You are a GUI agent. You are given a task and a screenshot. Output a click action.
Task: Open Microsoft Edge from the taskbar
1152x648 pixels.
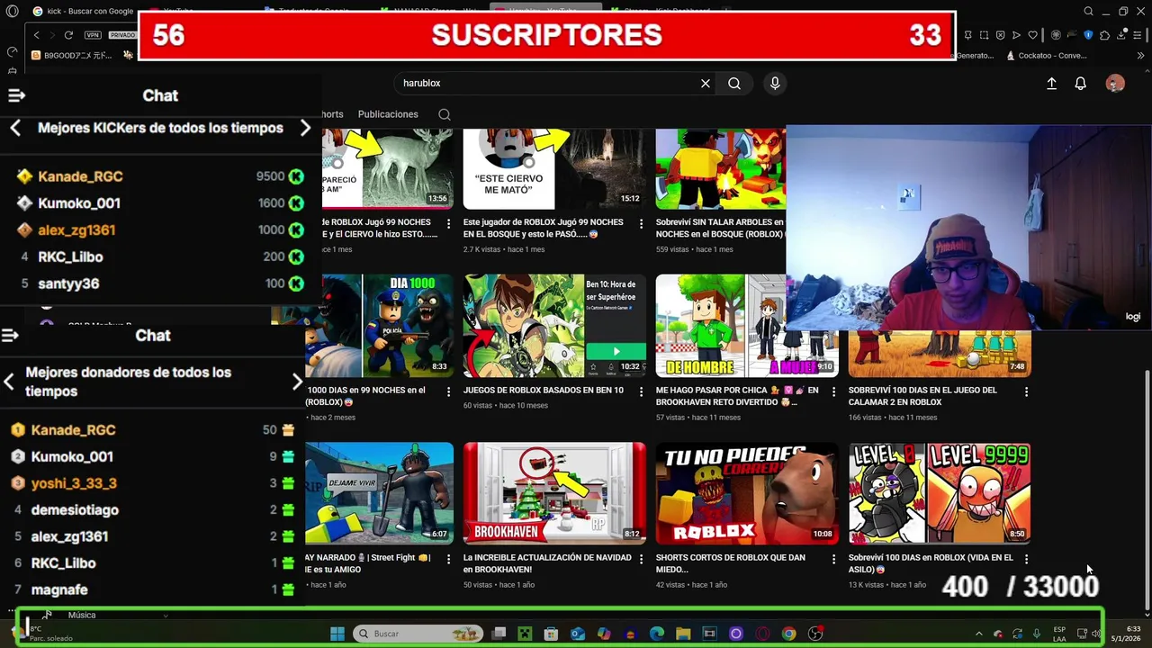pyautogui.click(x=657, y=634)
